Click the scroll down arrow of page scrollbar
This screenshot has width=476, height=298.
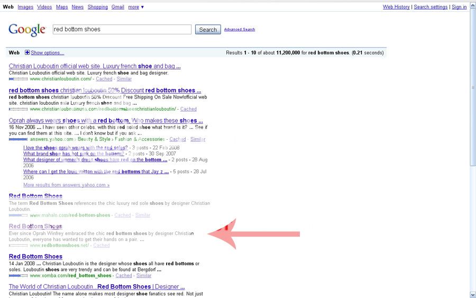pyautogui.click(x=473, y=295)
